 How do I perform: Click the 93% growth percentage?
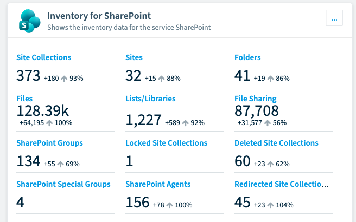(x=77, y=79)
